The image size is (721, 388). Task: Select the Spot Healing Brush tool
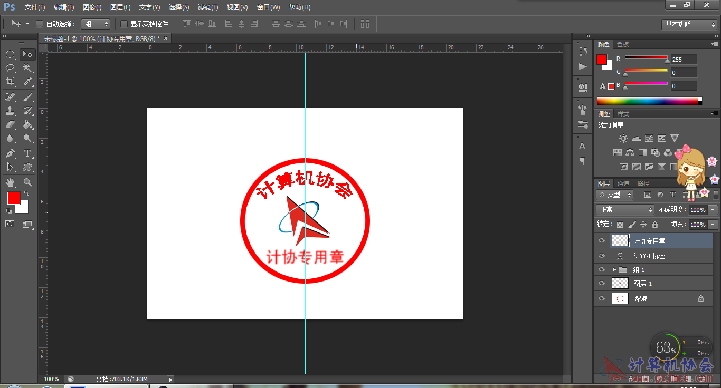point(10,97)
